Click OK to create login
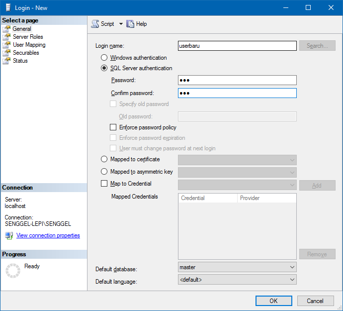Screen dimensions: 343x311 pyautogui.click(x=274, y=301)
